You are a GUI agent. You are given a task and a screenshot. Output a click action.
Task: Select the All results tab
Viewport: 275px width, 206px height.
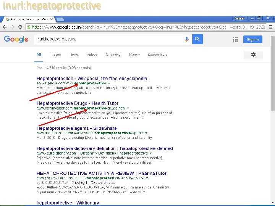pos(39,55)
